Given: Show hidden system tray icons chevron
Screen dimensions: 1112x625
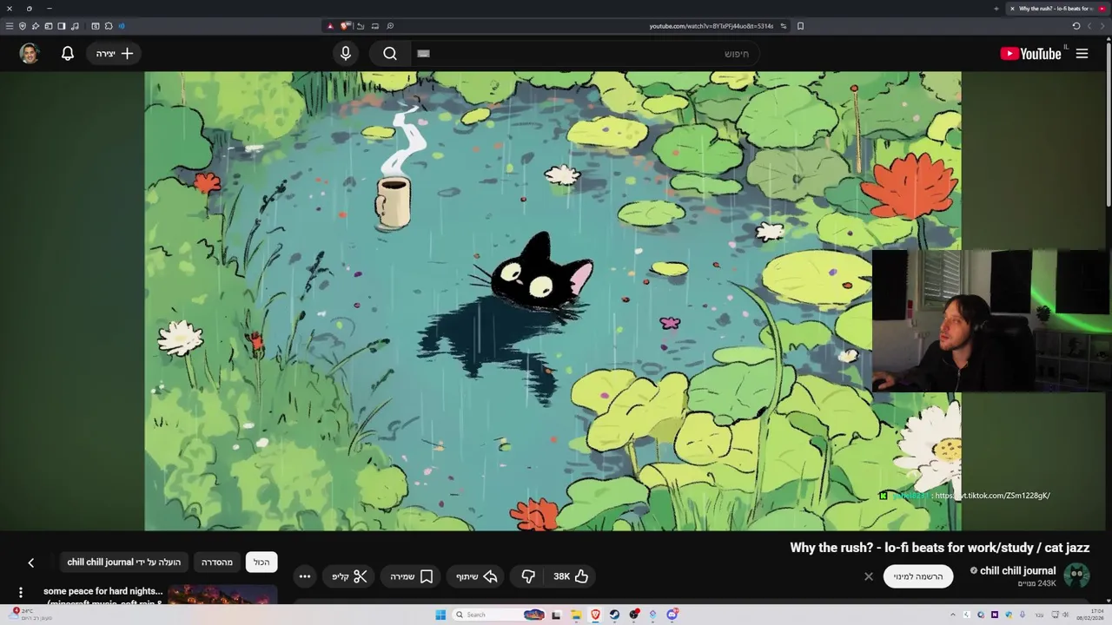Looking at the screenshot, I should (x=953, y=615).
